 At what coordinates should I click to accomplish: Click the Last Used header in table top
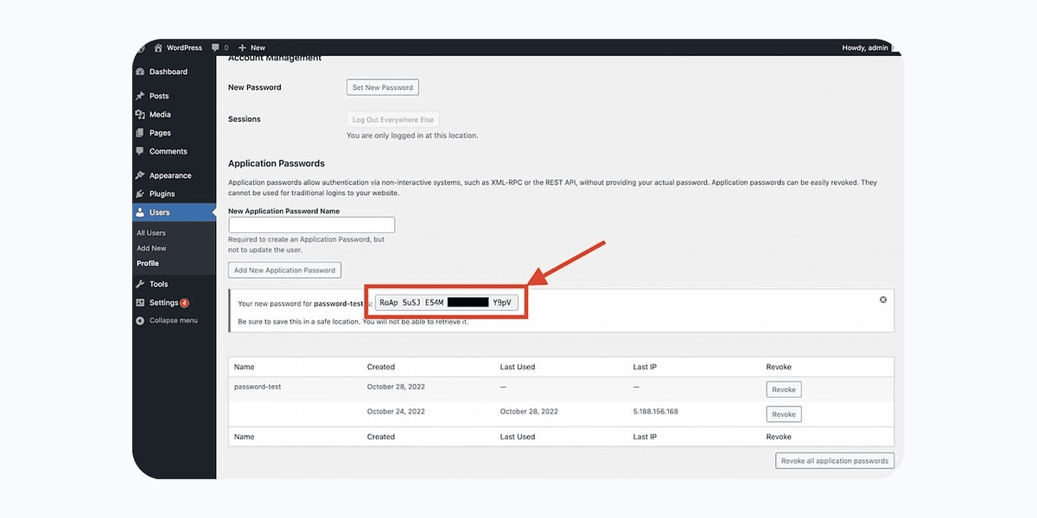[x=518, y=367]
